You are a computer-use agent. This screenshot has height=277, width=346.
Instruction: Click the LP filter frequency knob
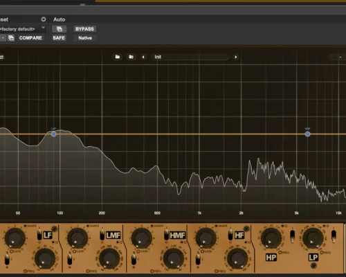tap(313, 238)
